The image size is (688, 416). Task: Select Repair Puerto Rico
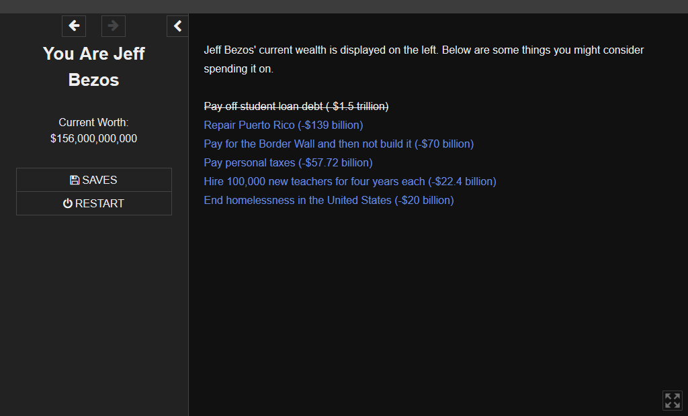pyautogui.click(x=283, y=125)
